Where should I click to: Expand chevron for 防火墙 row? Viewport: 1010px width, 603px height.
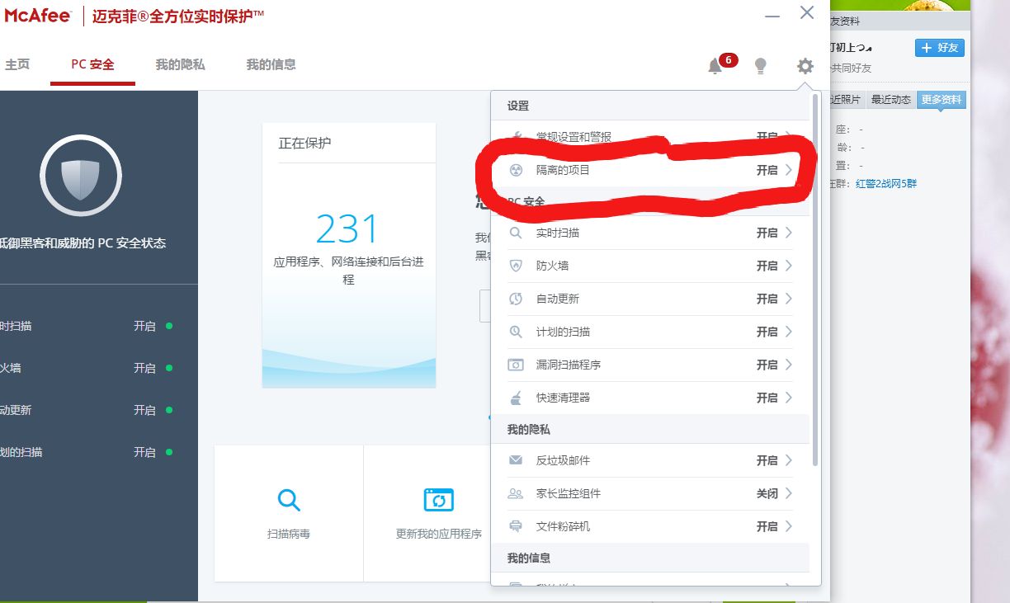coord(789,266)
